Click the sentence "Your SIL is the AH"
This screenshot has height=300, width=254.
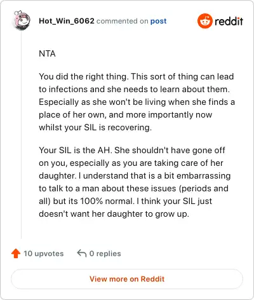[75, 150]
